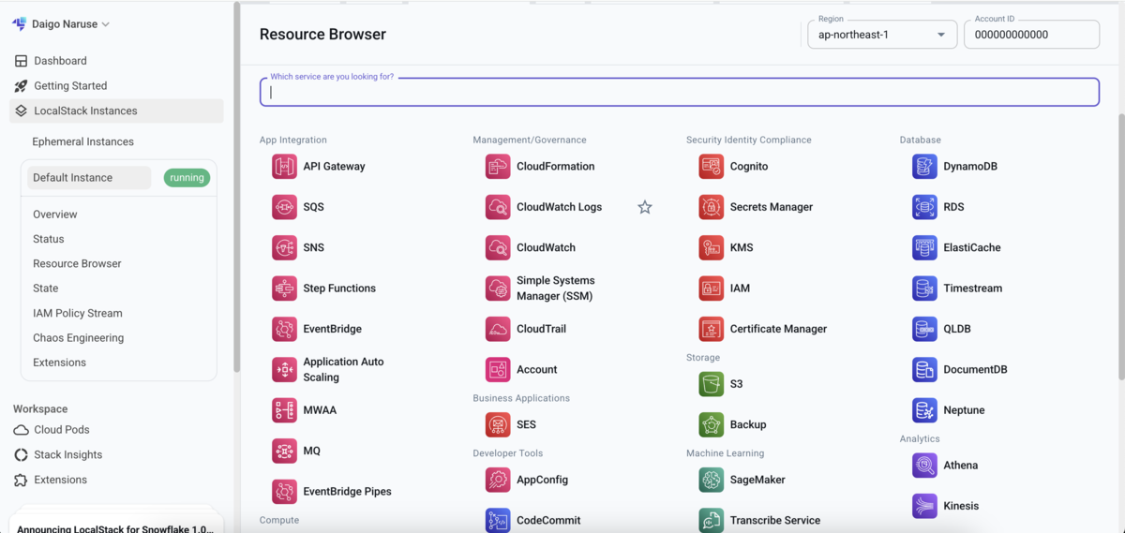Open Chaos Engineering page

[79, 338]
